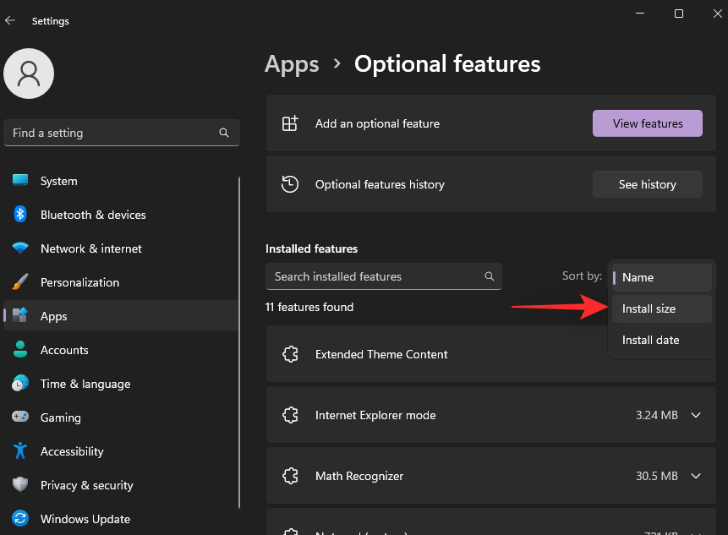Click the Accounts person icon

pyautogui.click(x=20, y=349)
